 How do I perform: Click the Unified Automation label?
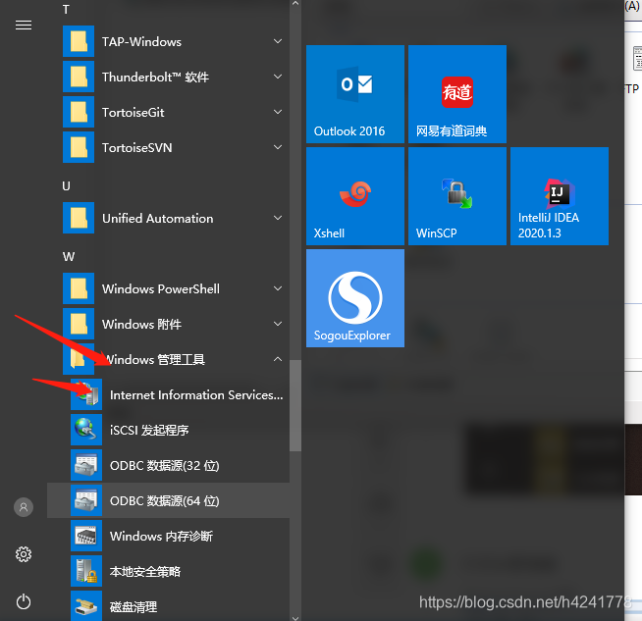158,218
